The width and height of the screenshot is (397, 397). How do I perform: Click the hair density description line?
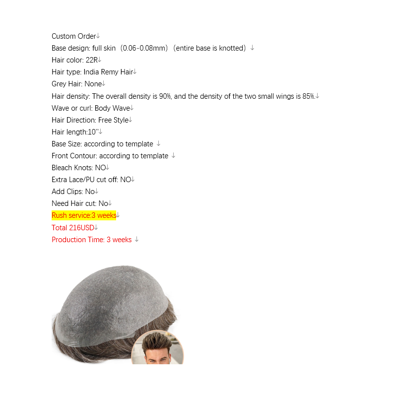click(x=183, y=96)
